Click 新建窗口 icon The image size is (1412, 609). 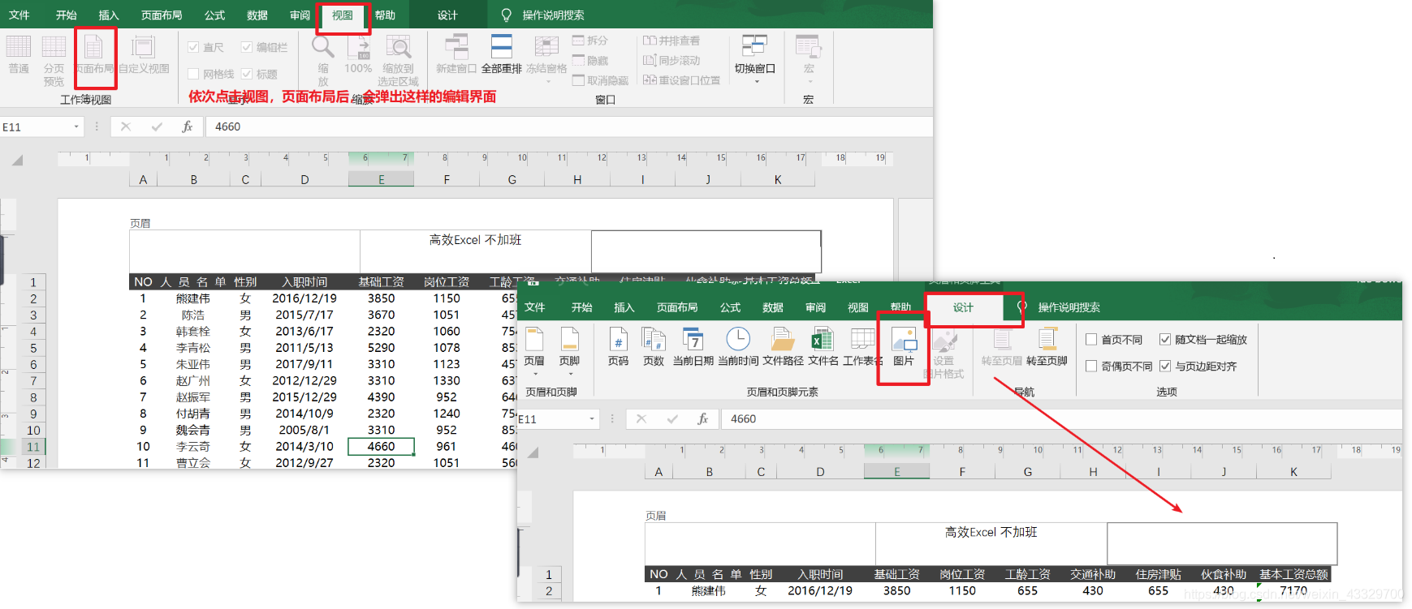[x=456, y=47]
